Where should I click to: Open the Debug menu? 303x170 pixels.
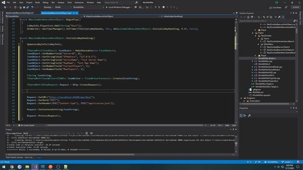(45, 2)
